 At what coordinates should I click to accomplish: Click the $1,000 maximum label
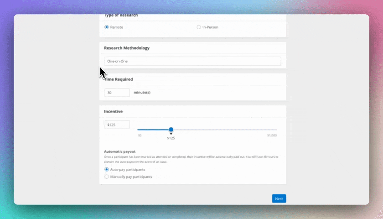272,136
